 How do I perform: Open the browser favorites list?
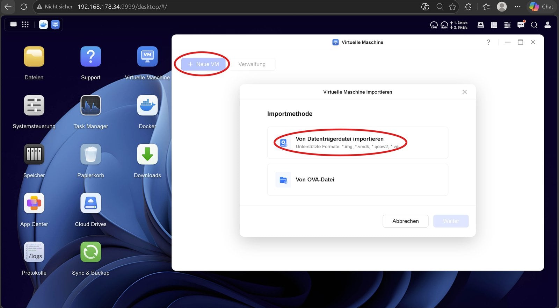pyautogui.click(x=486, y=7)
